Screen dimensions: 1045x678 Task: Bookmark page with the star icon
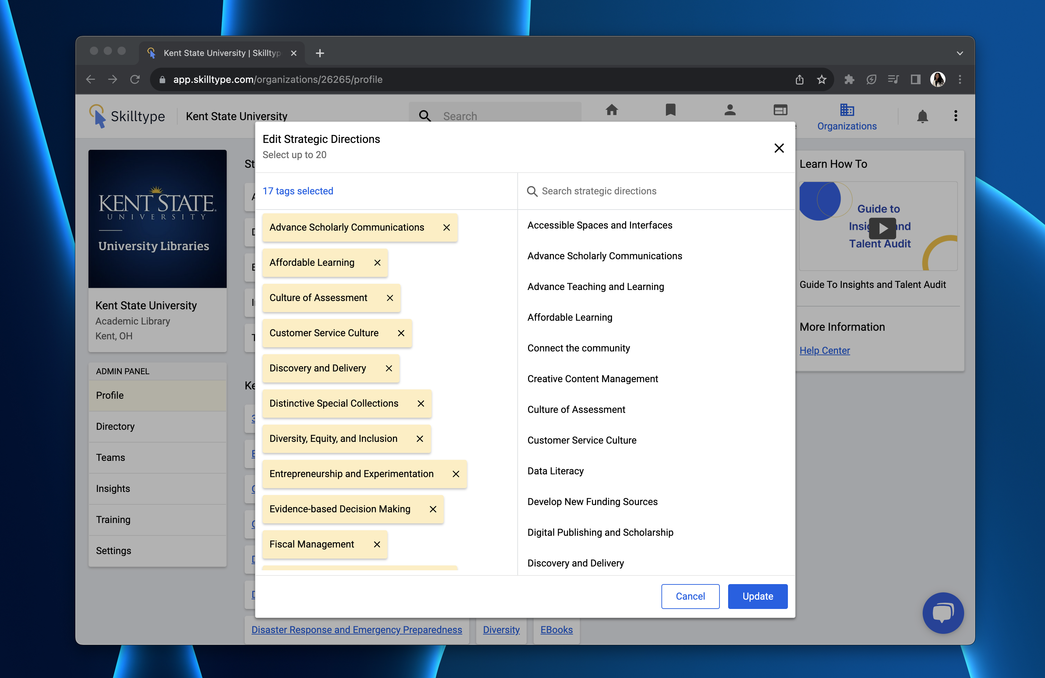pyautogui.click(x=821, y=79)
